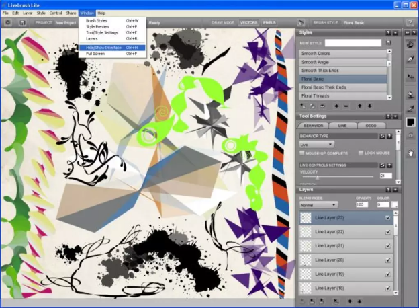
Task: Open Styles panel help icon
Action: pyautogui.click(x=388, y=33)
